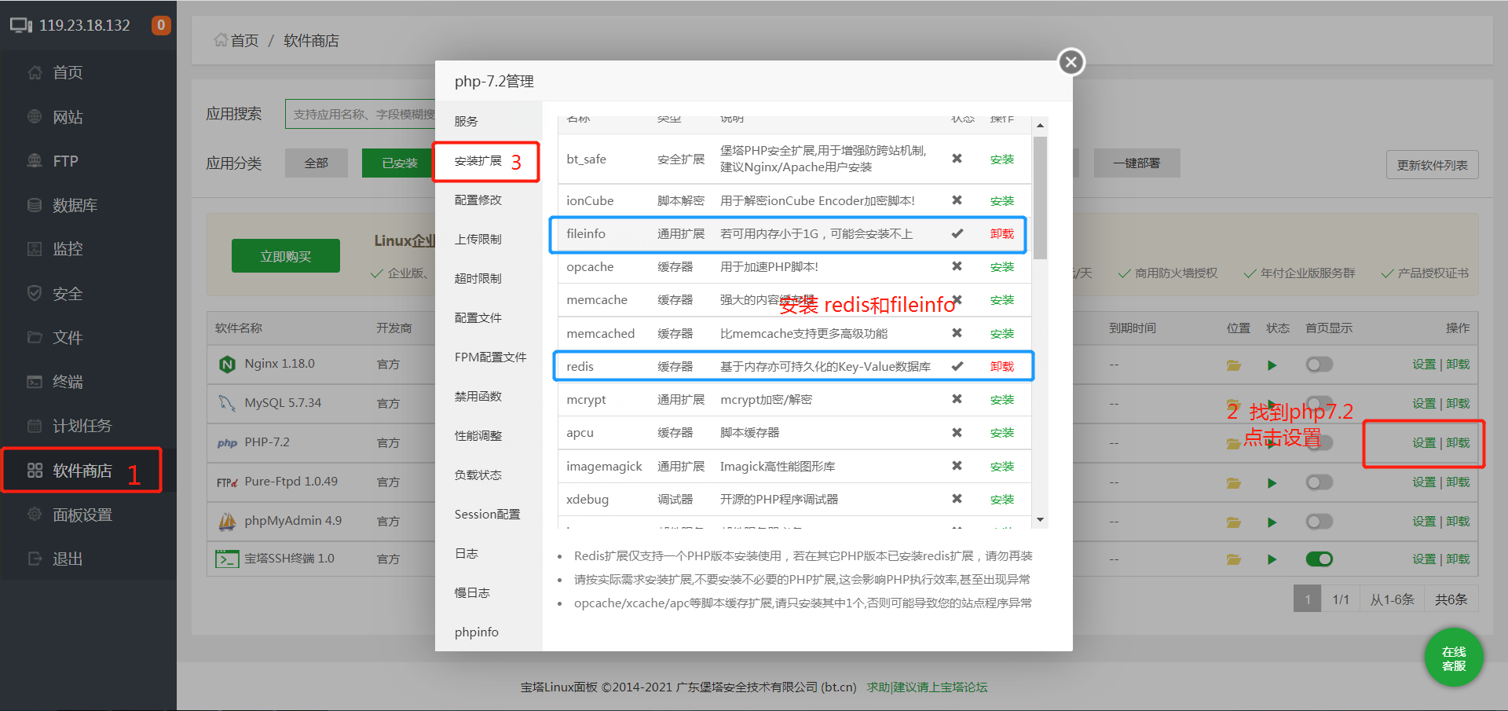Open the 配置修改 tab in php dialog
The height and width of the screenshot is (711, 1508).
[489, 200]
